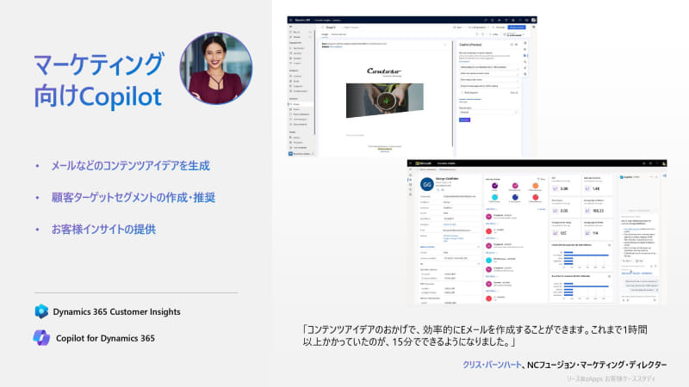Close the Copilot (Preview) panel with the X
This screenshot has height=387, width=689.
(516, 45)
